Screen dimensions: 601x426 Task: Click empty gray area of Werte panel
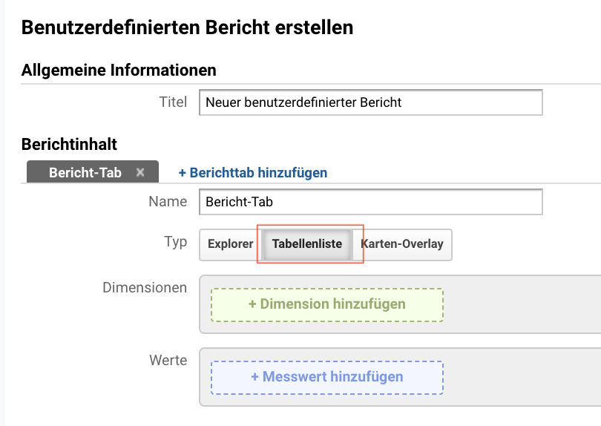tap(522, 377)
